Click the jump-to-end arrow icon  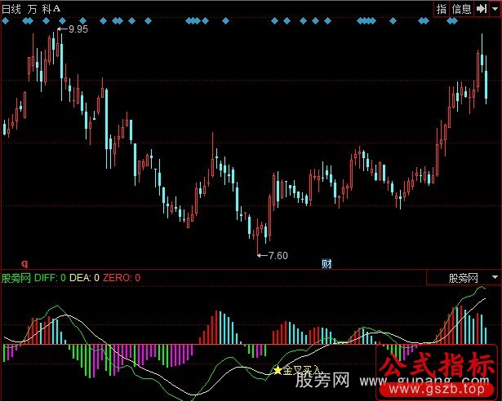482,8
